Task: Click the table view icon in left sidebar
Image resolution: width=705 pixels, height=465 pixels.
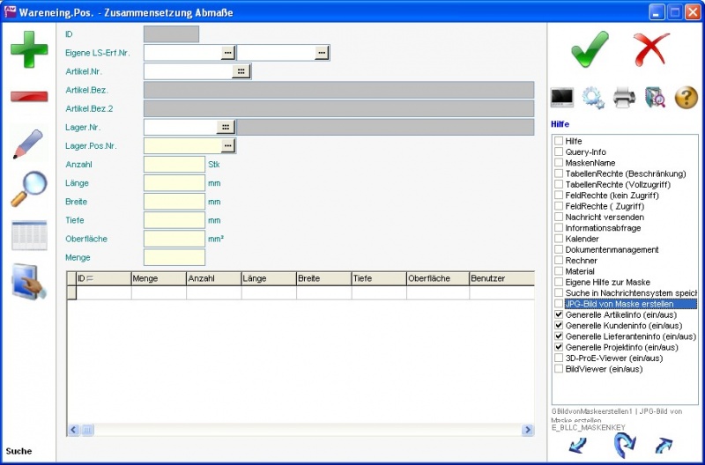Action: [x=29, y=236]
